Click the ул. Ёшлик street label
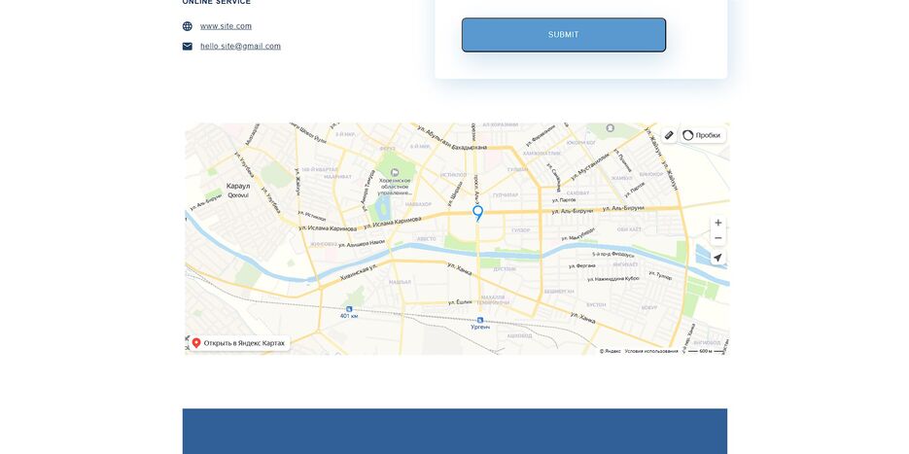The width and height of the screenshot is (909, 454). click(x=460, y=302)
